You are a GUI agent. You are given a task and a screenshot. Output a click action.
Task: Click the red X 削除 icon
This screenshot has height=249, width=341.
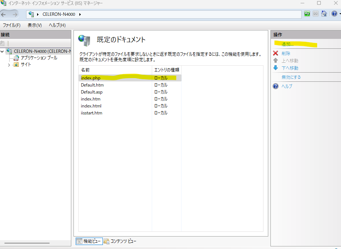click(x=276, y=53)
